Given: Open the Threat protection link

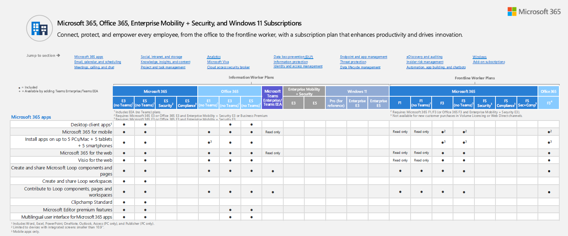Looking at the screenshot, I should [353, 62].
